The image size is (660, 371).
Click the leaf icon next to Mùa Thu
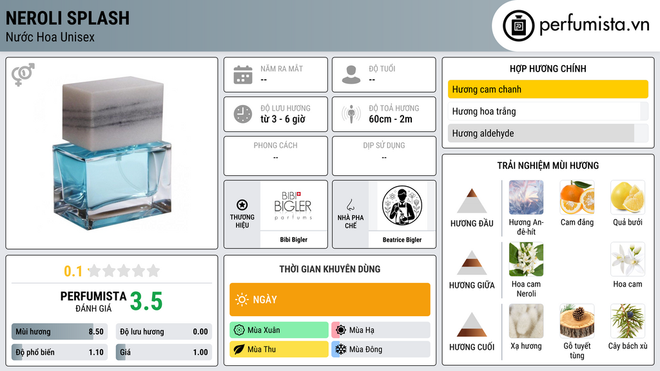pyautogui.click(x=239, y=349)
